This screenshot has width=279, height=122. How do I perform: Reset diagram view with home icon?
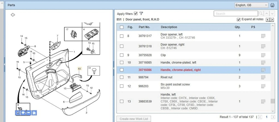pyautogui.click(x=34, y=113)
